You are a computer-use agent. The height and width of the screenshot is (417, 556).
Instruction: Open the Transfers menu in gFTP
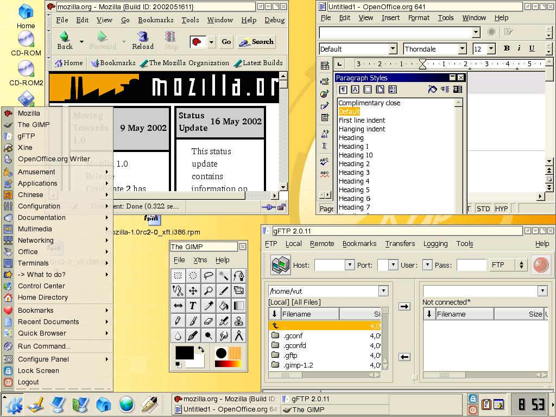coord(400,244)
